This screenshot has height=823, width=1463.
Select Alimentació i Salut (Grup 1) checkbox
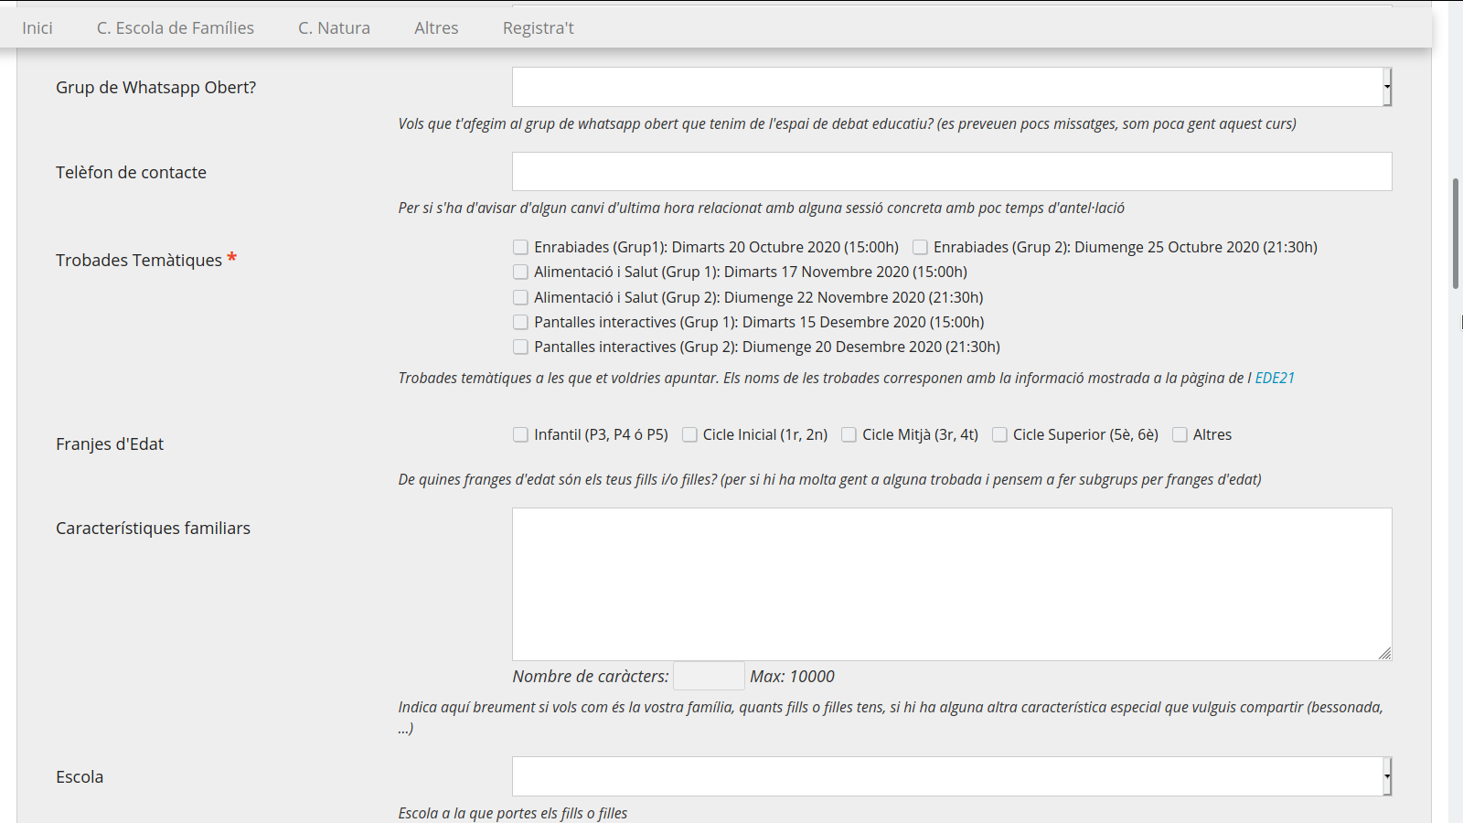[520, 272]
